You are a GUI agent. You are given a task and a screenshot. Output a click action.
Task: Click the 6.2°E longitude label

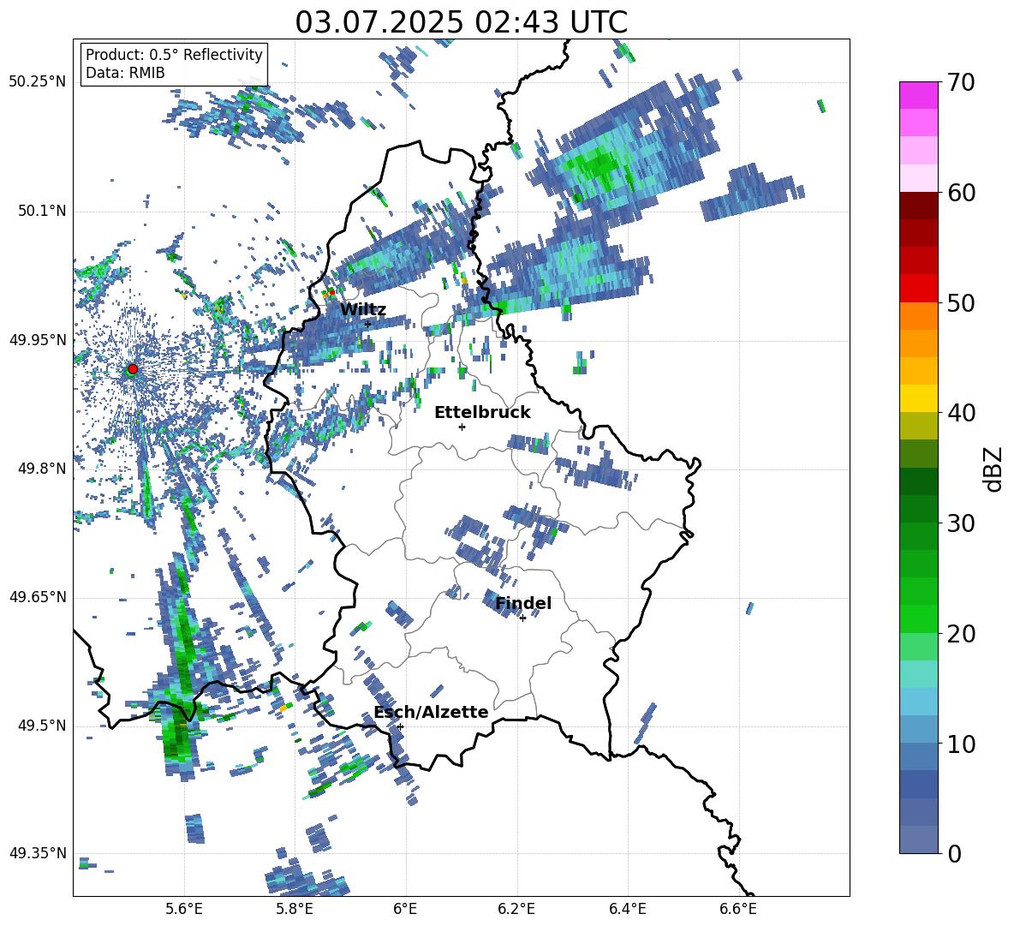pos(516,909)
